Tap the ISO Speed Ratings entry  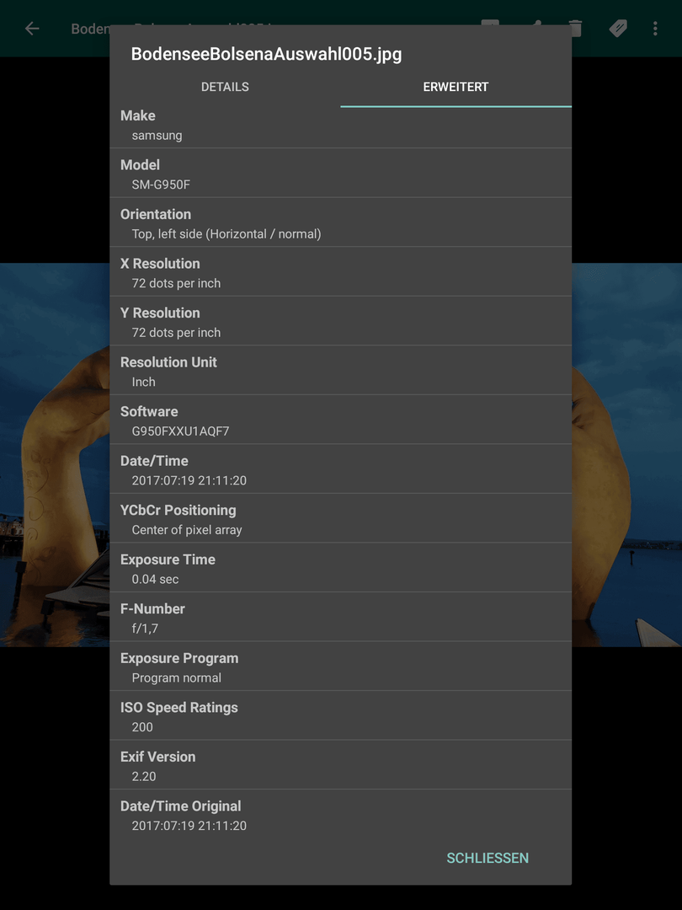click(x=340, y=717)
